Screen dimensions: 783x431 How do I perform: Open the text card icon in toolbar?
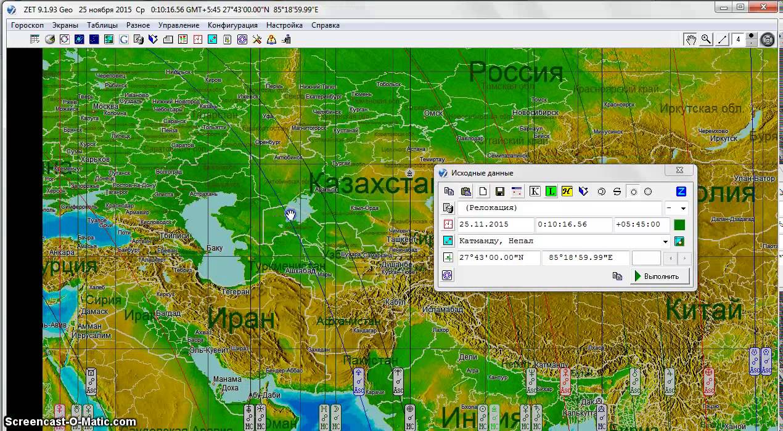pyautogui.click(x=168, y=39)
